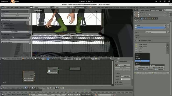Click the Erase grease pencil button
The width and height of the screenshot is (172, 96).
tap(22, 16)
